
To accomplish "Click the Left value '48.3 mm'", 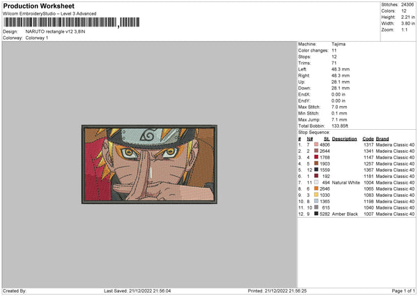I will (341, 69).
